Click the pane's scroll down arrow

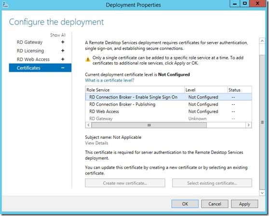point(262,193)
